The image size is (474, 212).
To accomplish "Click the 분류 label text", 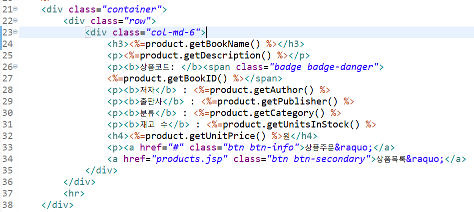I will tap(147, 113).
